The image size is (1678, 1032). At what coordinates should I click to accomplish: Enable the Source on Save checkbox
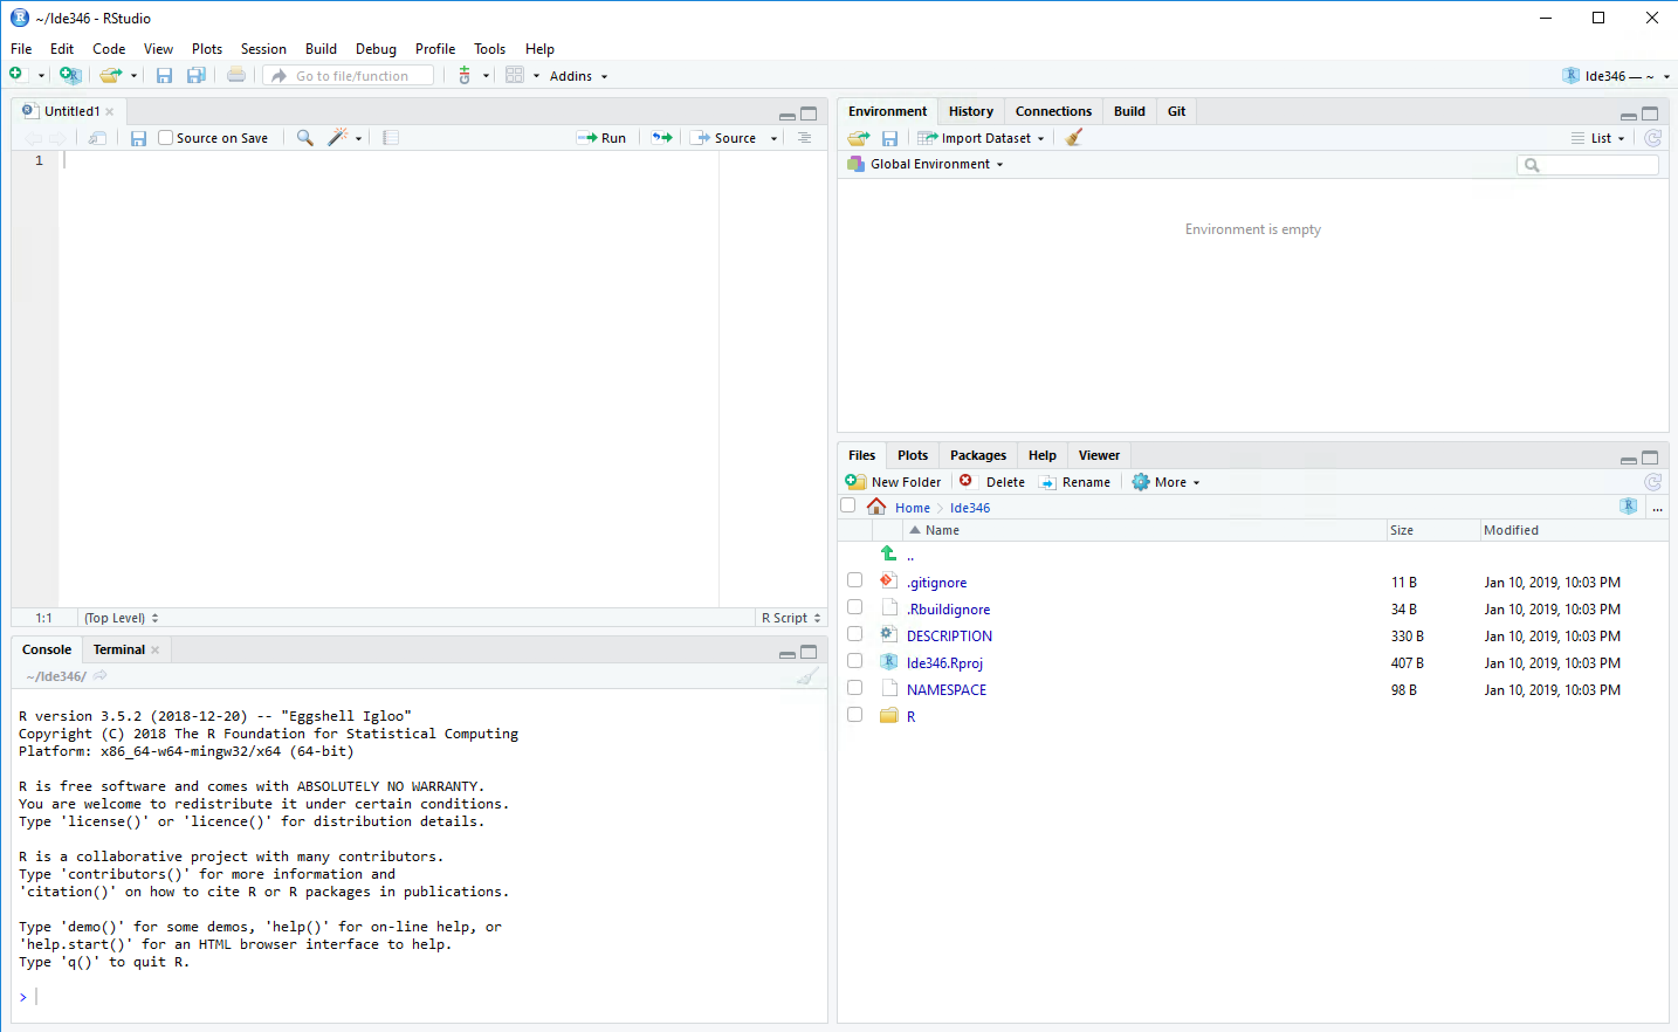165,138
